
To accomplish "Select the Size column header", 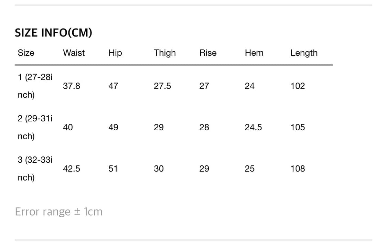I will pos(26,53).
